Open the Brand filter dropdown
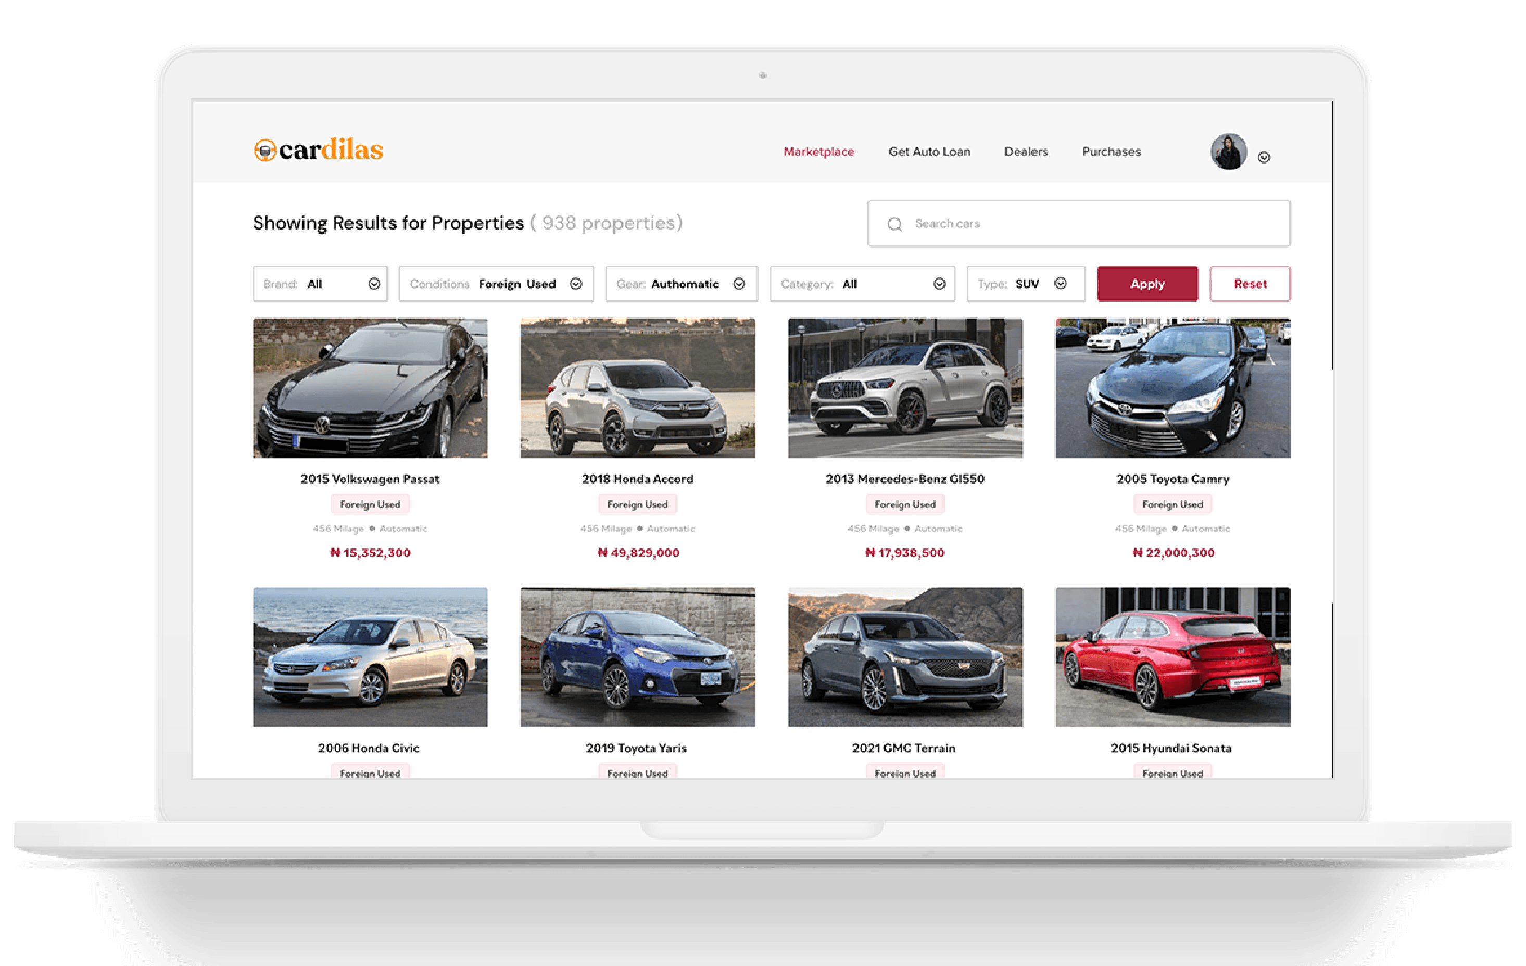The height and width of the screenshot is (966, 1526). point(320,284)
